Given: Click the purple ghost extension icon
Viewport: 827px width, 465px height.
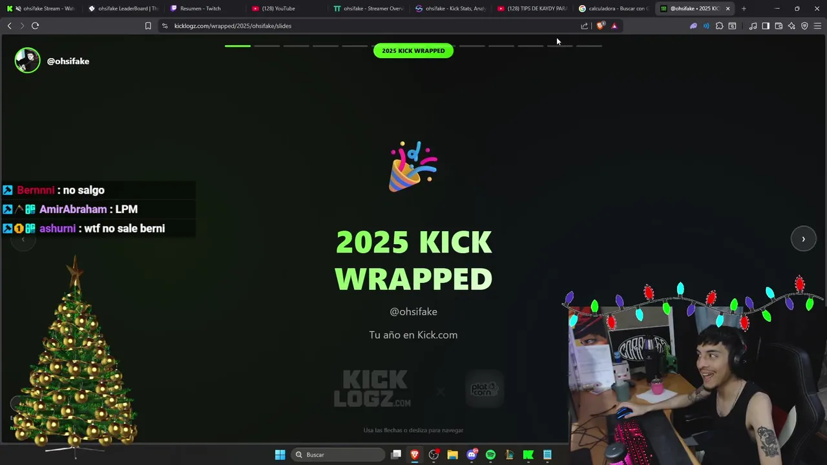Looking at the screenshot, I should [x=693, y=26].
